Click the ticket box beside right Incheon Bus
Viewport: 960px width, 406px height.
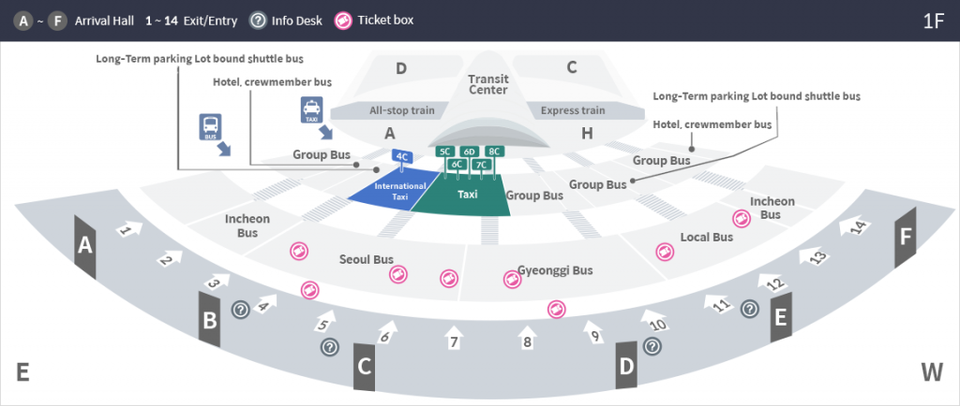[742, 218]
